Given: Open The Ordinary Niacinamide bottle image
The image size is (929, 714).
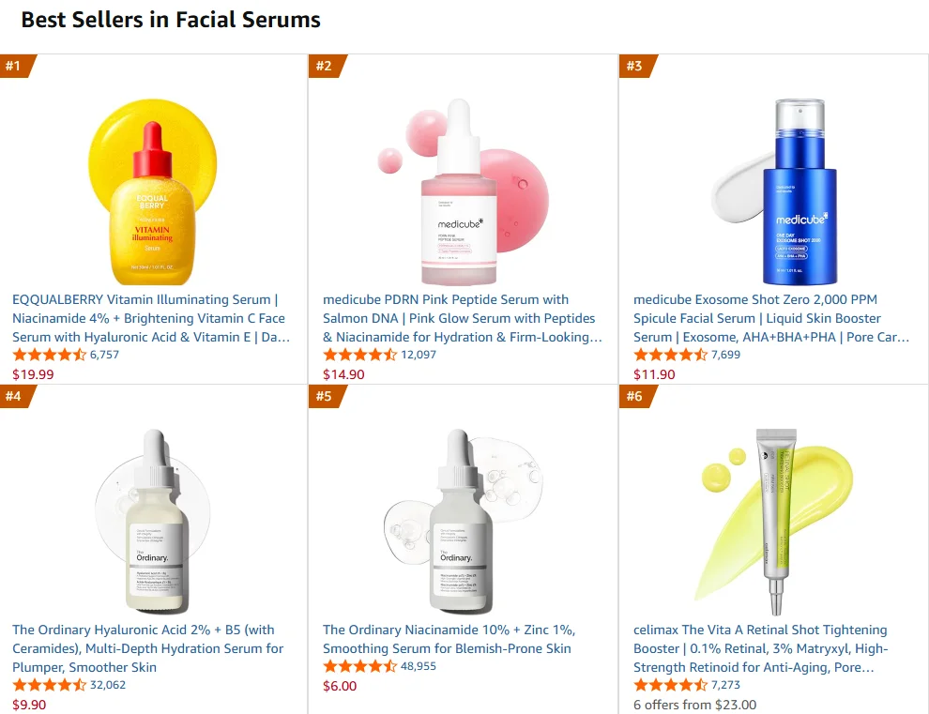Looking at the screenshot, I should [463, 522].
